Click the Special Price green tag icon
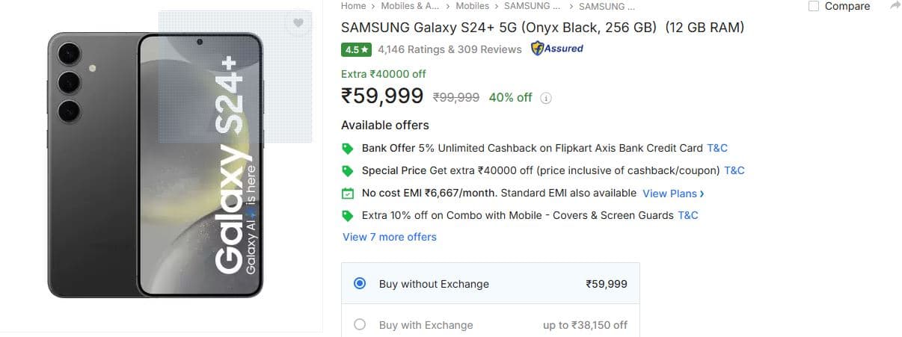Screen dimensions: 902x337 (x=347, y=170)
